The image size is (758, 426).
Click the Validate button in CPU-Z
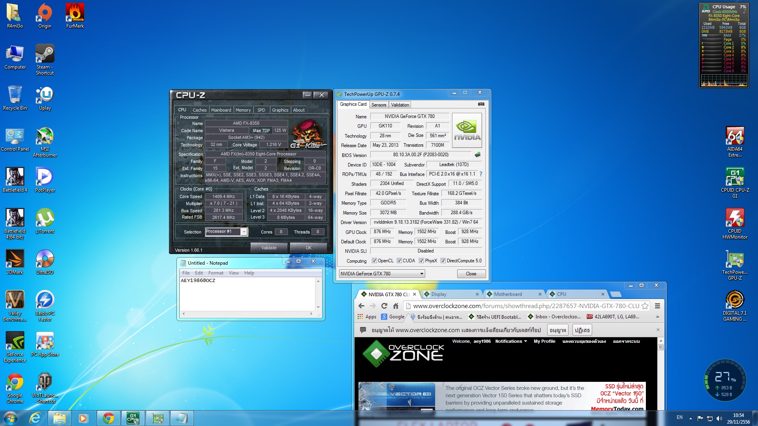coord(269,248)
